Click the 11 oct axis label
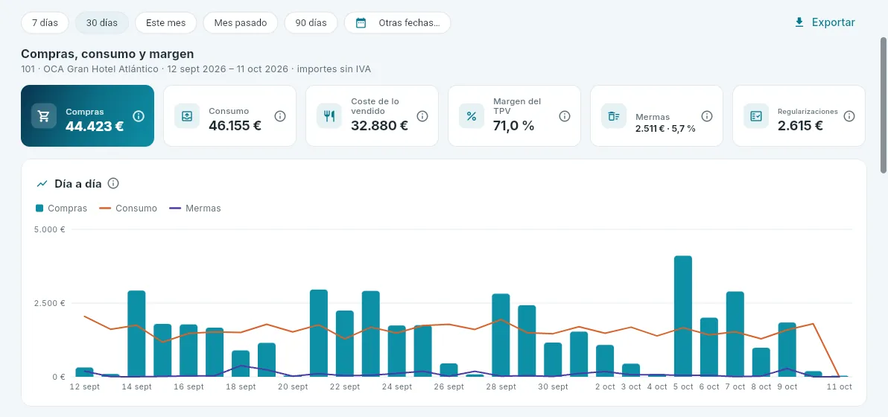Viewport: 888px width, 417px height. click(840, 387)
